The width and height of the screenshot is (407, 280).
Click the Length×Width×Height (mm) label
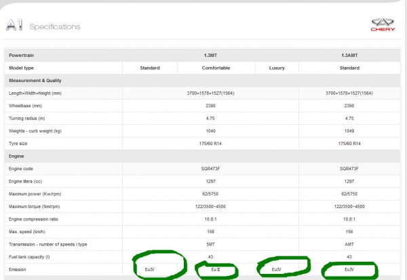35,93
